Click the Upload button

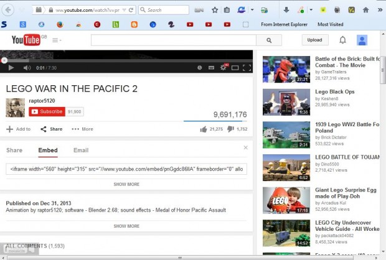tap(315, 40)
